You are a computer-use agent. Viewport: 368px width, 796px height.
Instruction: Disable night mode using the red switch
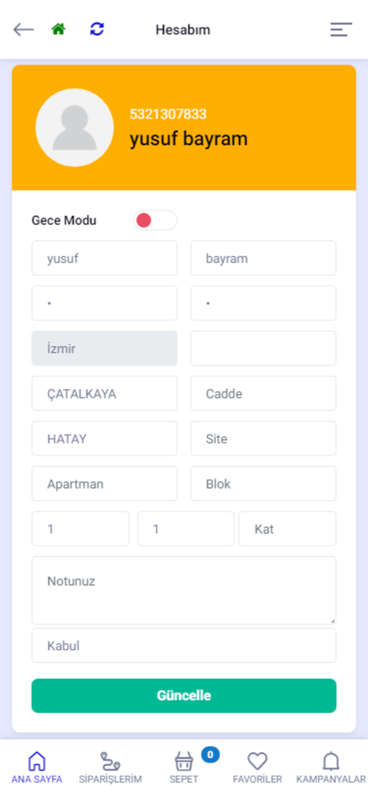(x=155, y=220)
